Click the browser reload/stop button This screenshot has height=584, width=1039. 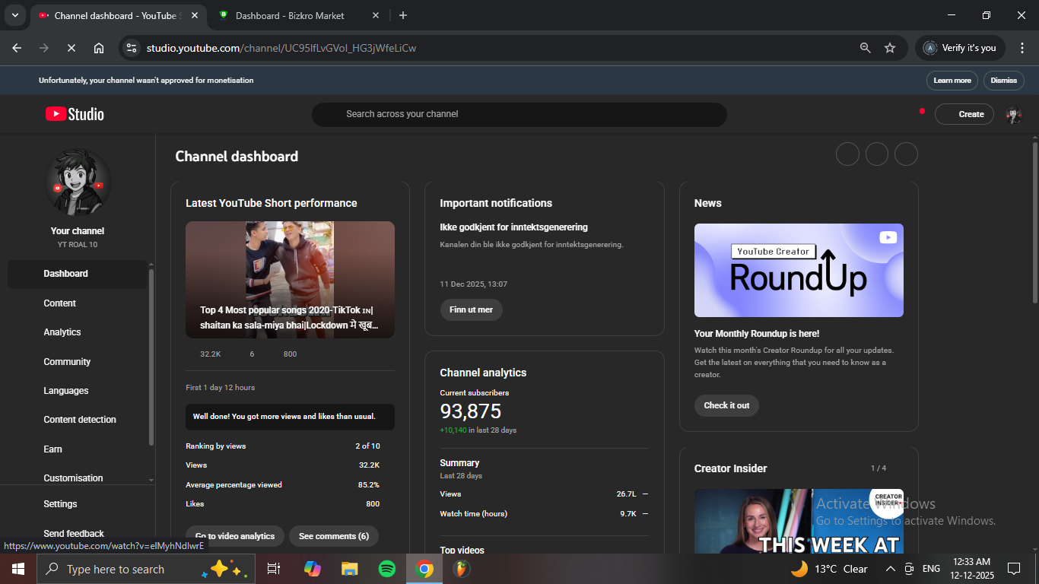pyautogui.click(x=71, y=48)
